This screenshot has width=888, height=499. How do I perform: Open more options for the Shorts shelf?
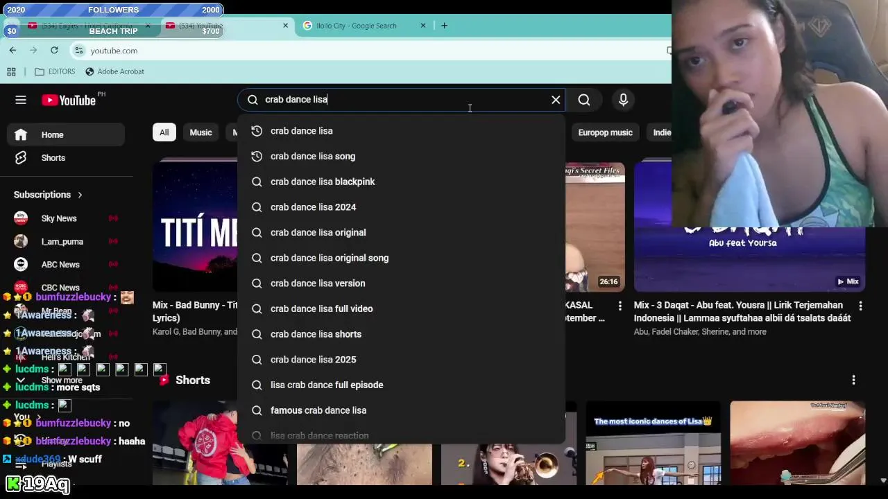coord(853,380)
